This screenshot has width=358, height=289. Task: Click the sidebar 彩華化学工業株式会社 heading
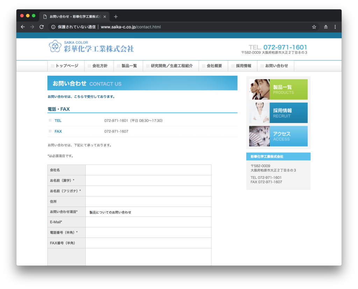pos(267,157)
